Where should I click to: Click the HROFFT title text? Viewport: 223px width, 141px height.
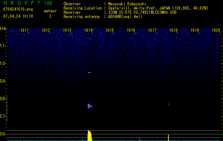(x=21, y=3)
